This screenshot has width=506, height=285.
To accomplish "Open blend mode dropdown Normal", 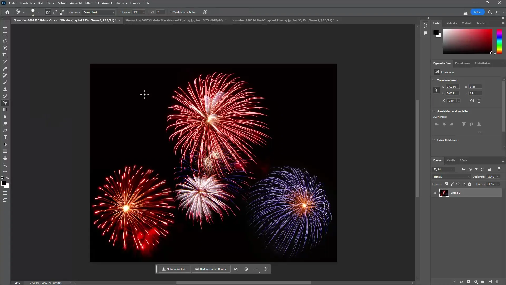I will click(x=452, y=177).
